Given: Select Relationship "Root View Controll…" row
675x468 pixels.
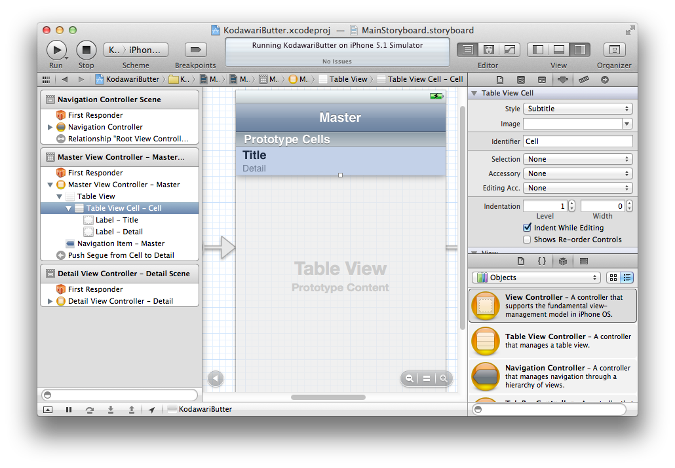Looking at the screenshot, I should pyautogui.click(x=120, y=139).
